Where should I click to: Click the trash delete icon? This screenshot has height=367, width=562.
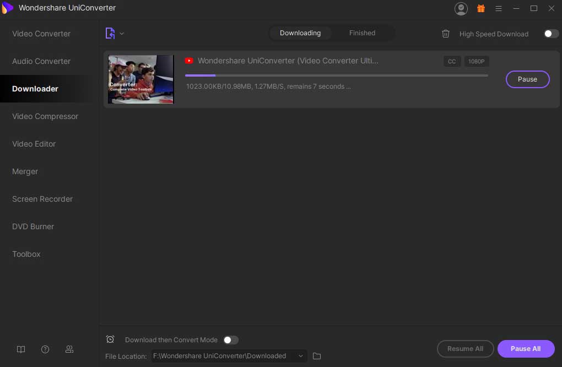pos(446,34)
